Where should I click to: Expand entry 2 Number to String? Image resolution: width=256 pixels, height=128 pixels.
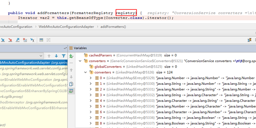click(x=91, y=89)
